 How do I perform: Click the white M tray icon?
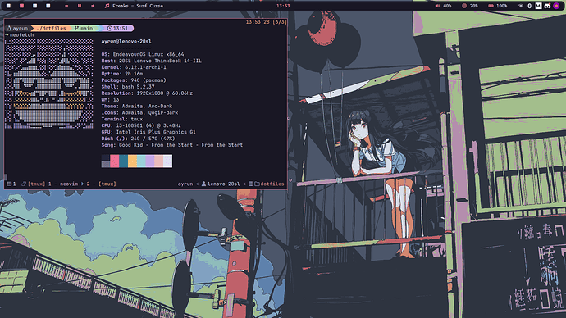pos(538,6)
